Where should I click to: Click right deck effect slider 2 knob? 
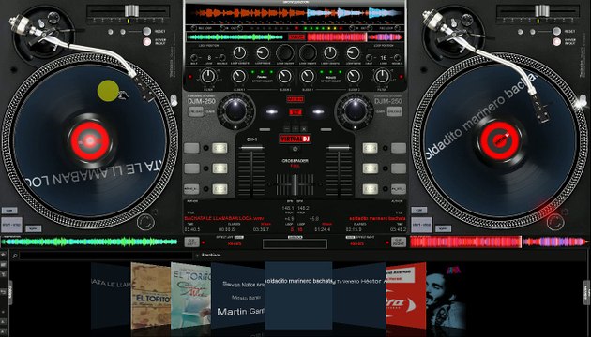(x=353, y=77)
